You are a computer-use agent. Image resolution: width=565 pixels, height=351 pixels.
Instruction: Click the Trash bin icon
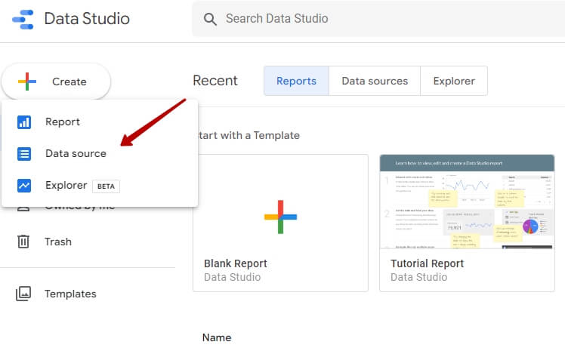[23, 242]
